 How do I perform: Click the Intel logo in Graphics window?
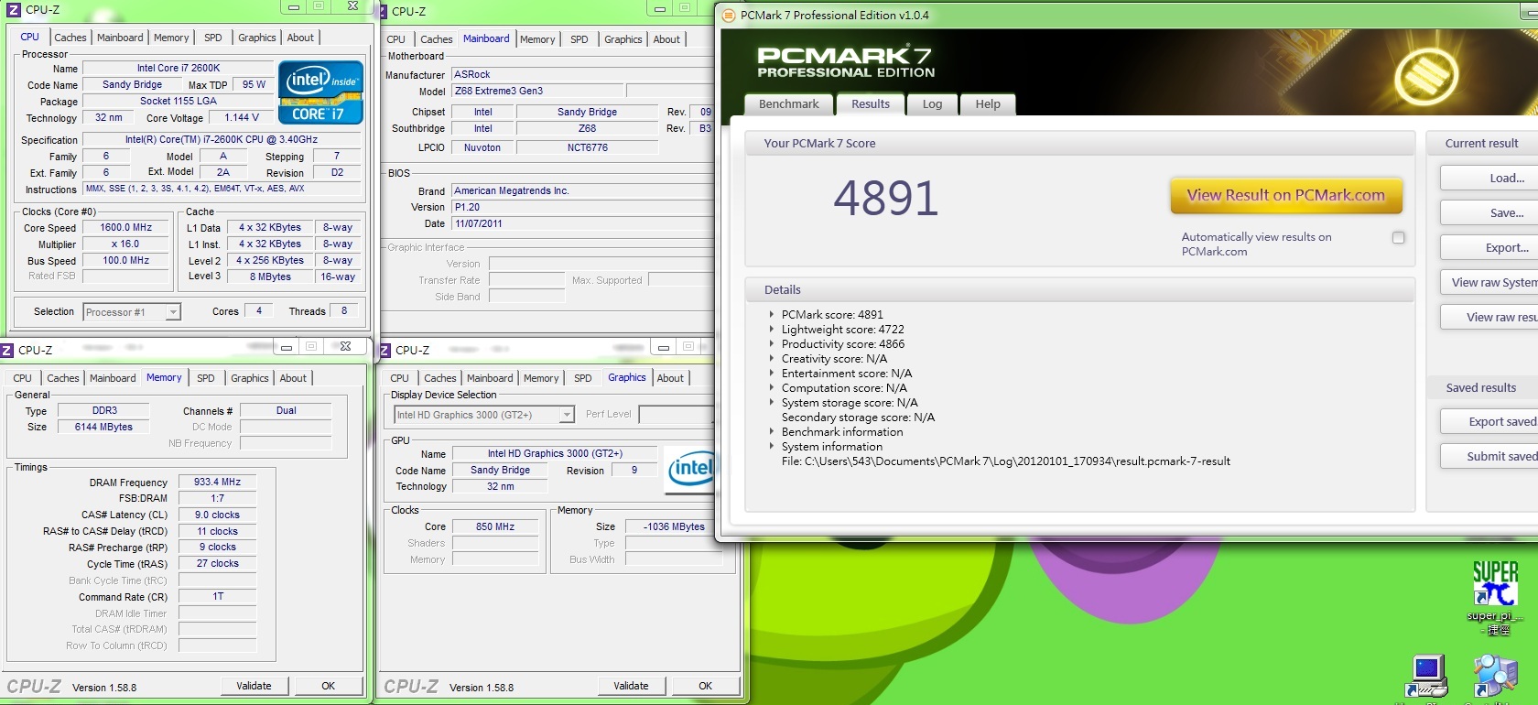click(x=690, y=470)
